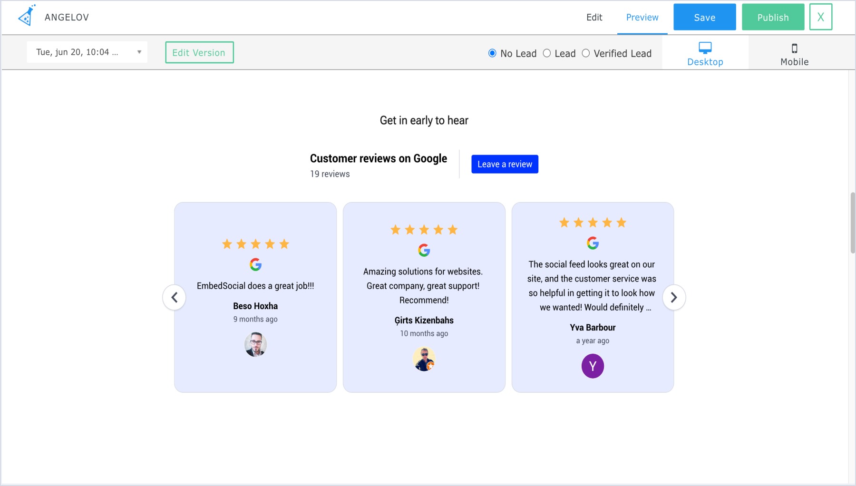Image resolution: width=856 pixels, height=486 pixels.
Task: Publish the page
Action: [773, 17]
